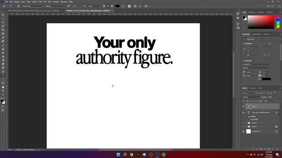The height and width of the screenshot is (158, 282).
Task: Open font style dropdown in options bar
Action: (55, 6)
